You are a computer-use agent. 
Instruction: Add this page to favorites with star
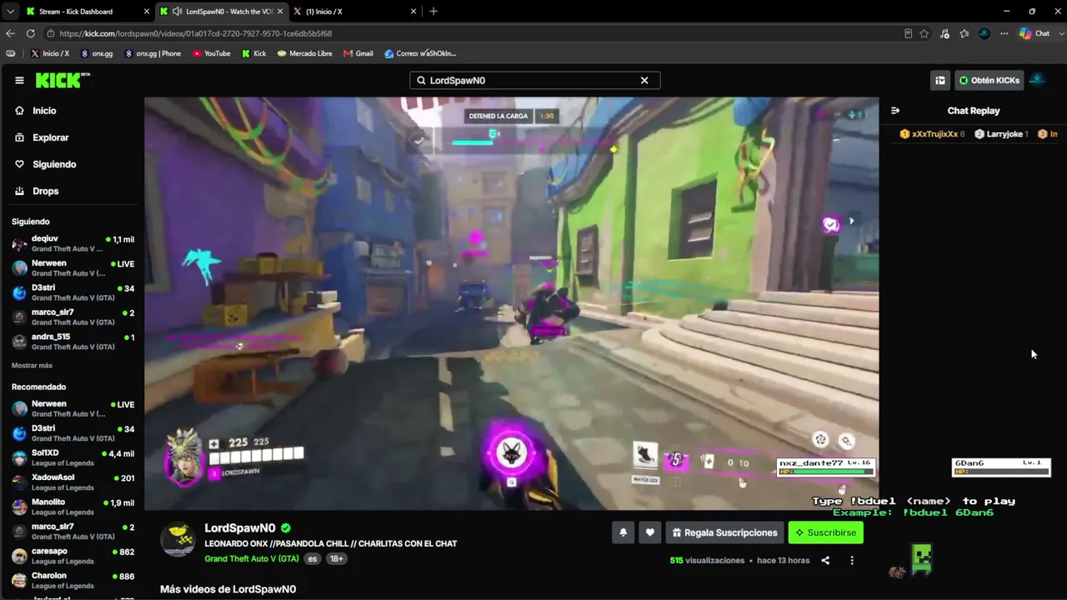coord(924,33)
